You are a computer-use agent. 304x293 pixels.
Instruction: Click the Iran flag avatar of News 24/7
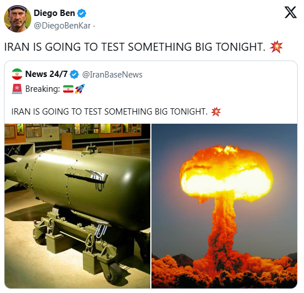(17, 74)
